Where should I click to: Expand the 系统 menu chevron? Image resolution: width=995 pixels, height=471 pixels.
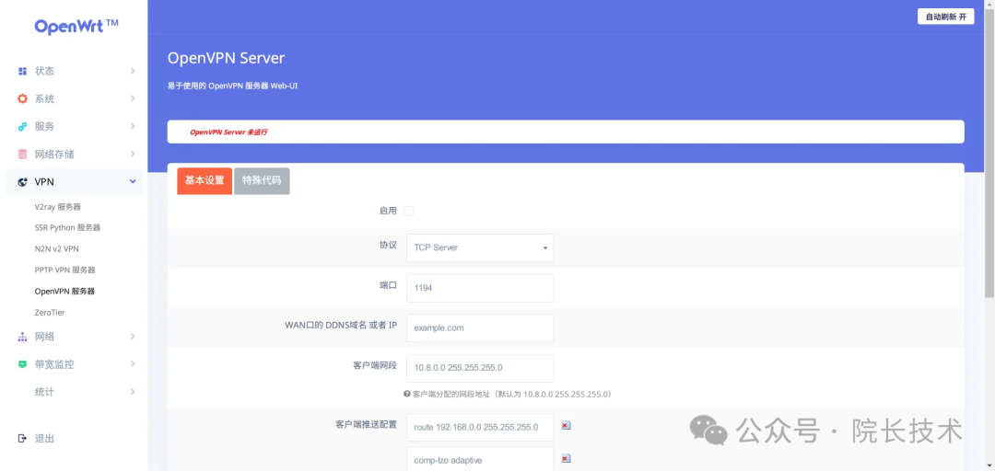coord(133,98)
